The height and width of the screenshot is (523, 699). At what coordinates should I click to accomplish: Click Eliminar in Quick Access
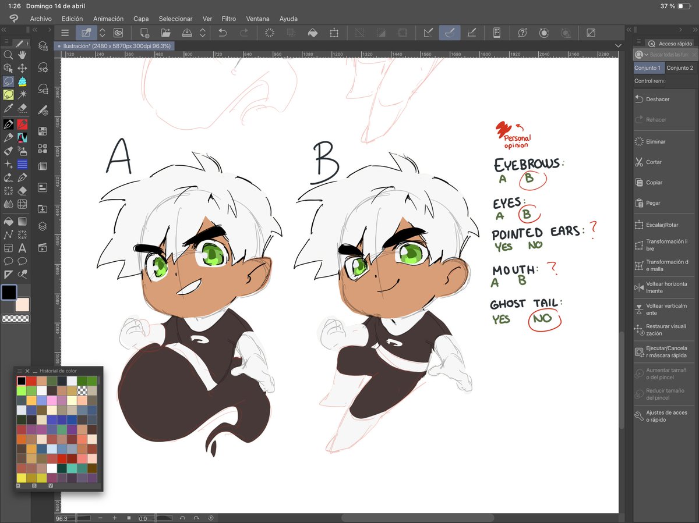point(665,141)
